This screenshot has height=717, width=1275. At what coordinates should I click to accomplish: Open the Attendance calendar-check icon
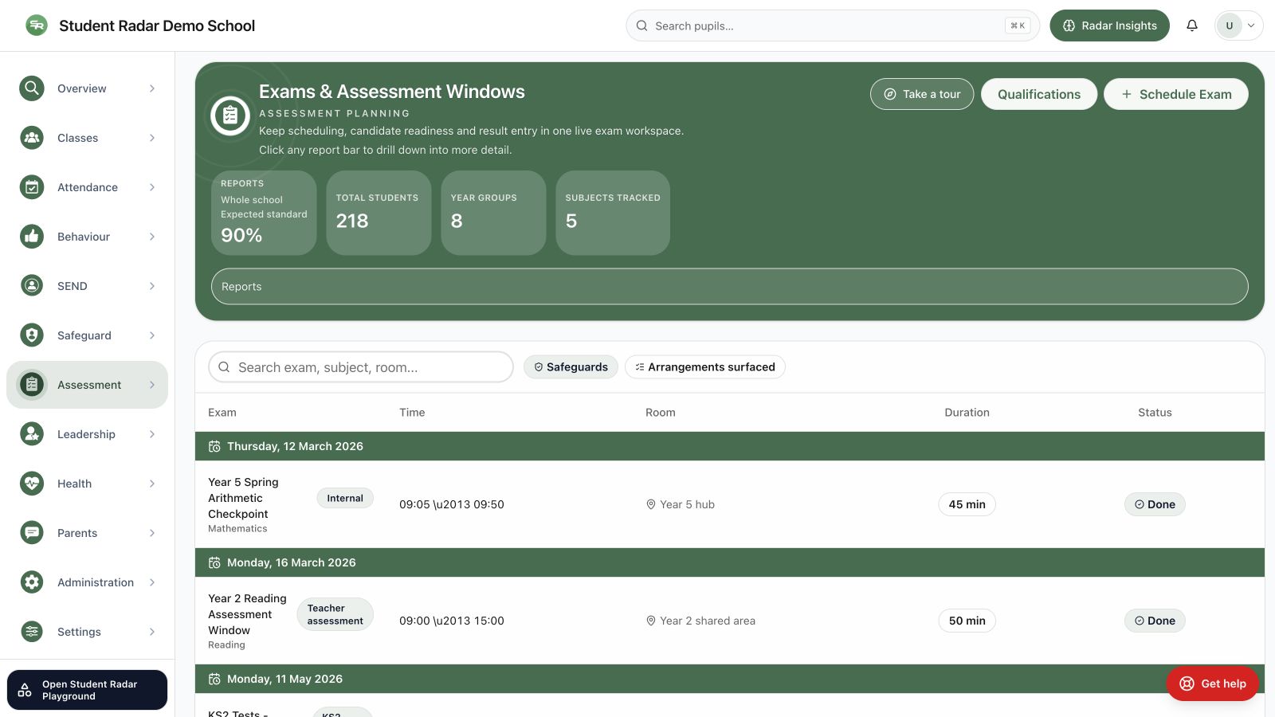pyautogui.click(x=32, y=187)
